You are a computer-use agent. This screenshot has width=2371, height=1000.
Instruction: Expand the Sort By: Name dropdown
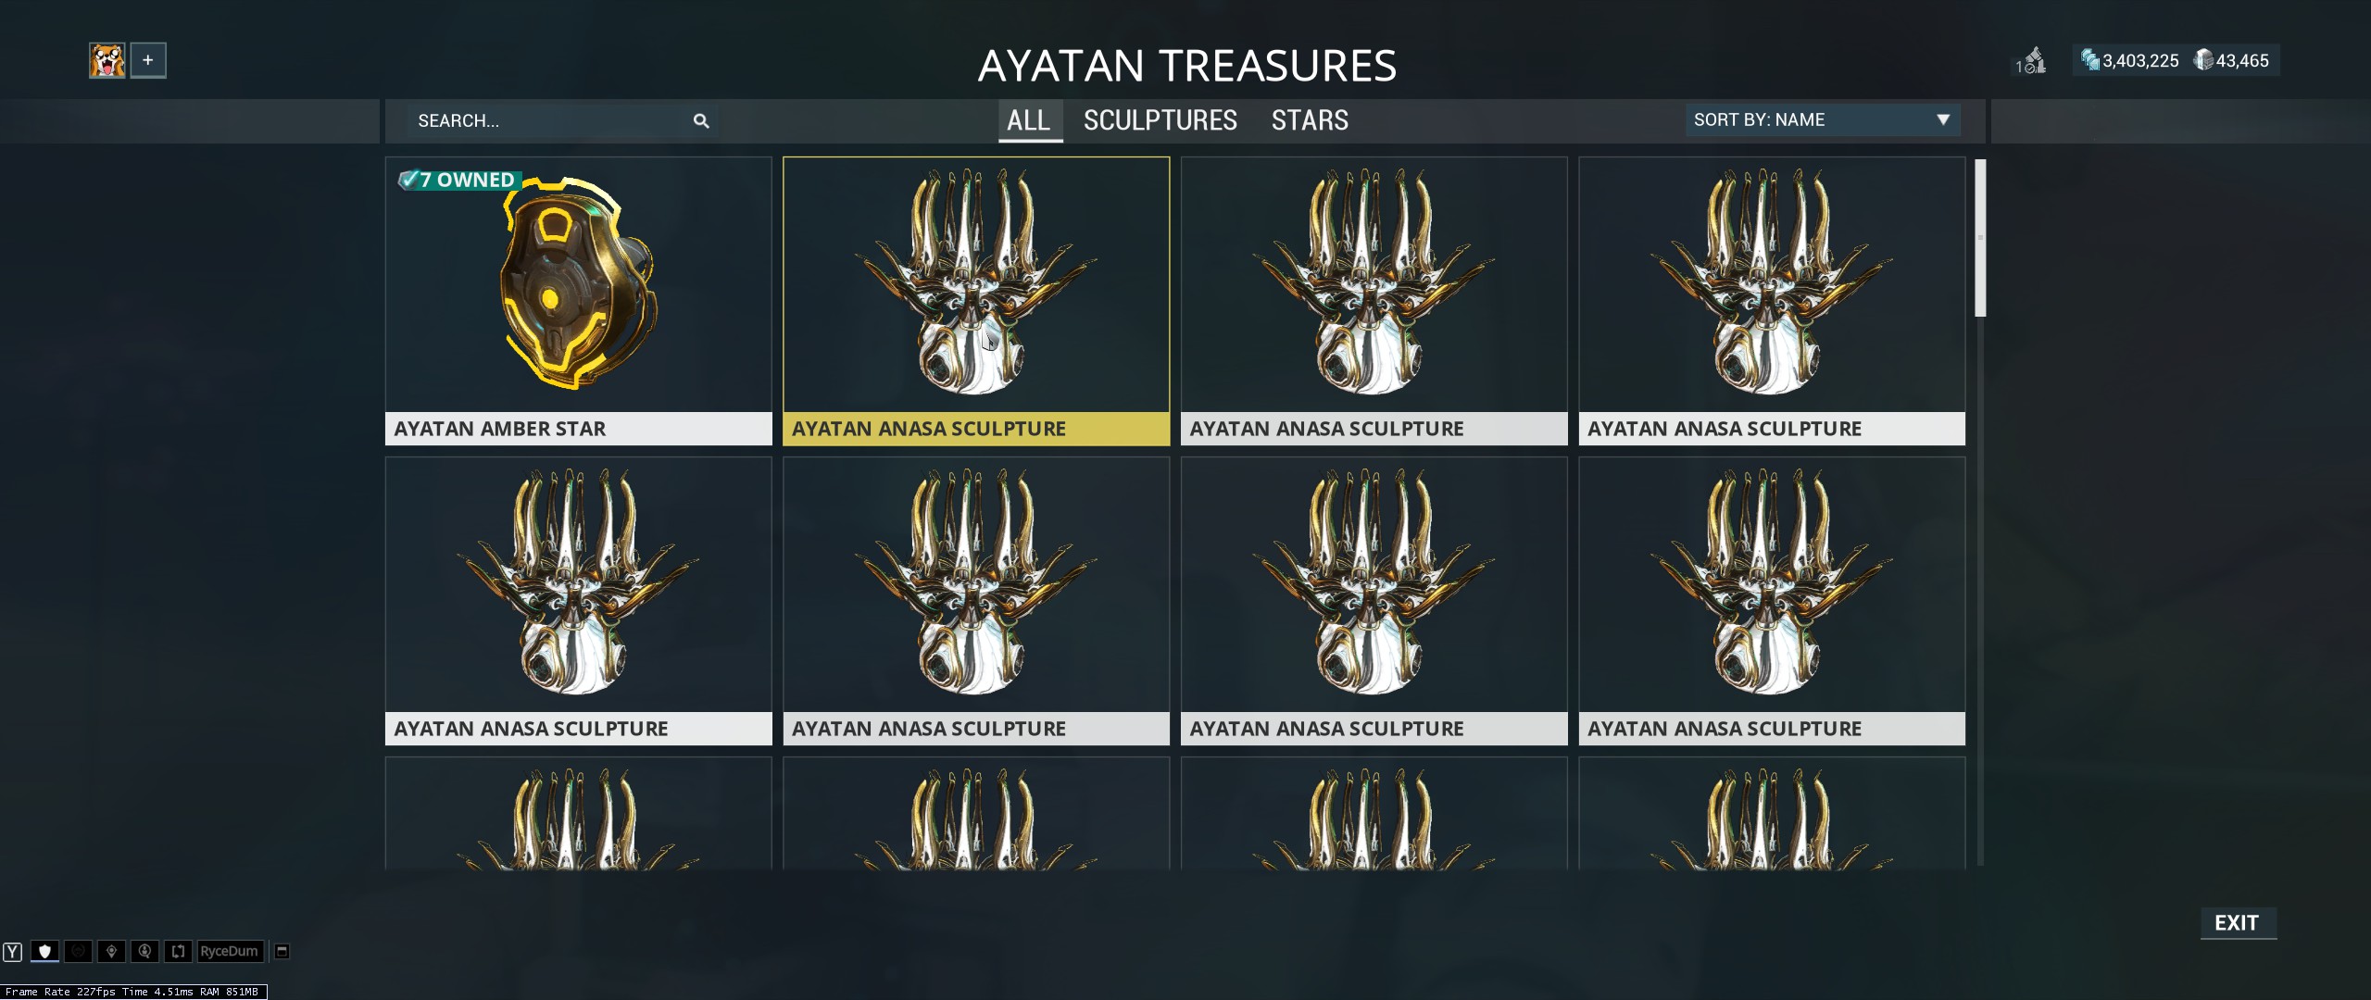coord(1822,119)
